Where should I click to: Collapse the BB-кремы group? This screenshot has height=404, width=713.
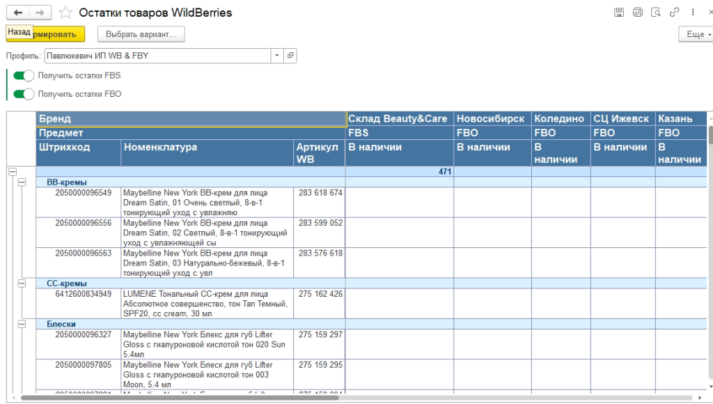tap(22, 182)
